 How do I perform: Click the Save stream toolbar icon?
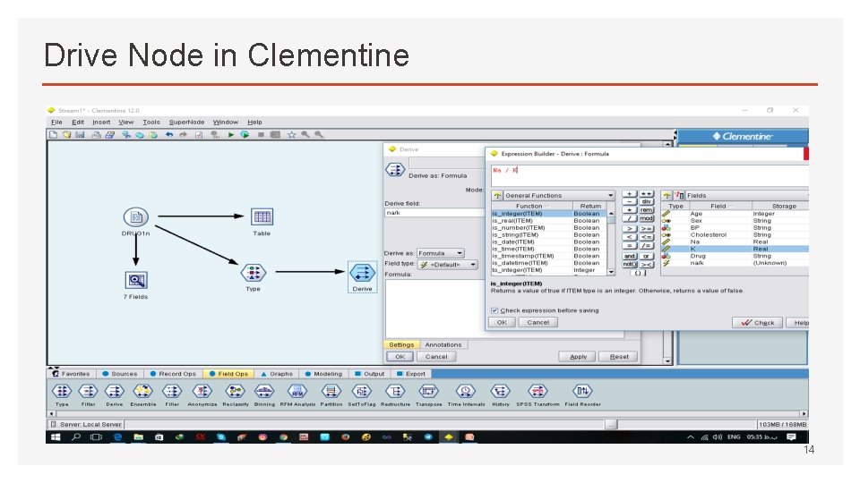click(80, 135)
